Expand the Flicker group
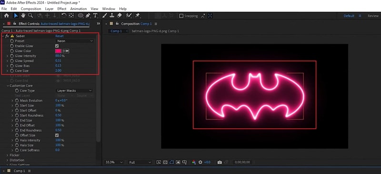The image size is (381, 174). pyautogui.click(x=7, y=155)
